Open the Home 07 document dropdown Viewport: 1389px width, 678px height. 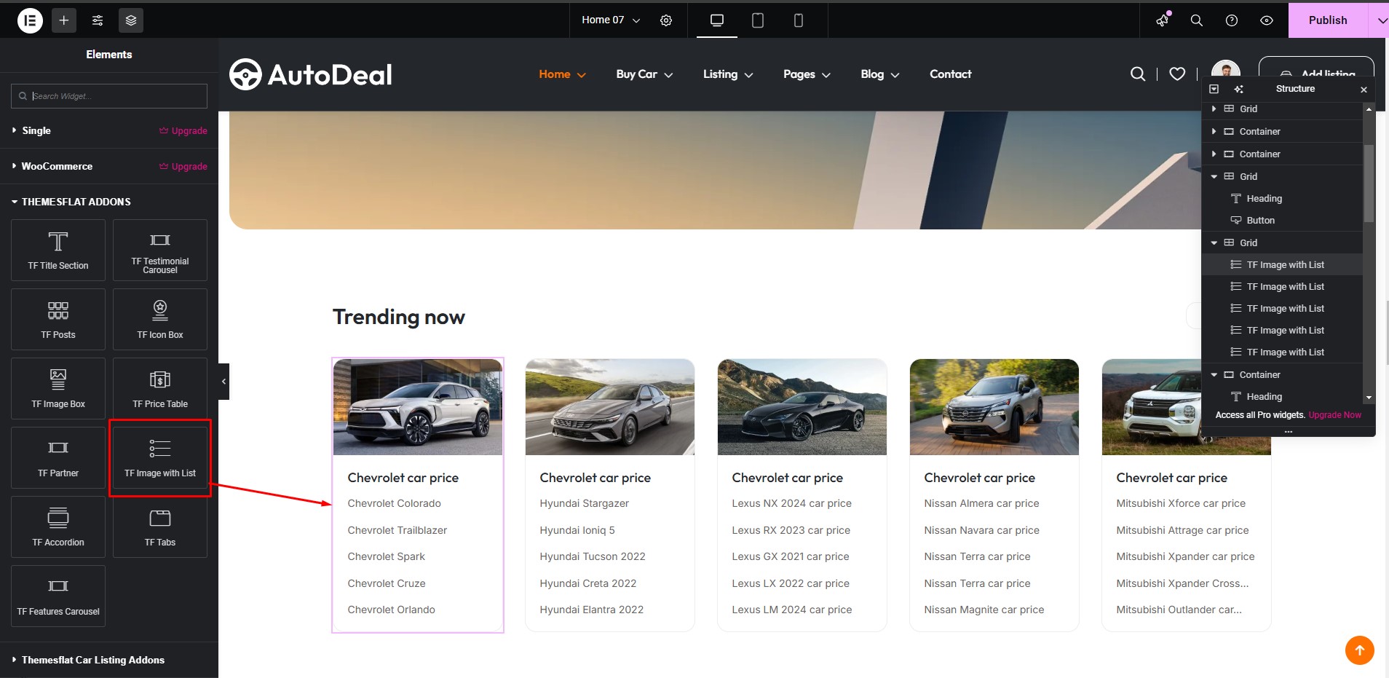tap(611, 20)
